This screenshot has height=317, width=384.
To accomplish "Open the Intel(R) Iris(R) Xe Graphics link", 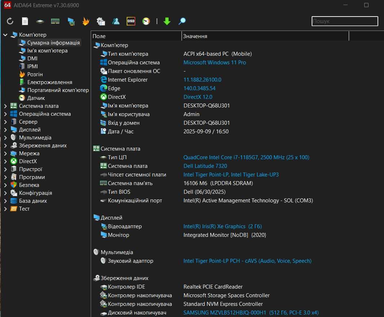I will [223, 226].
